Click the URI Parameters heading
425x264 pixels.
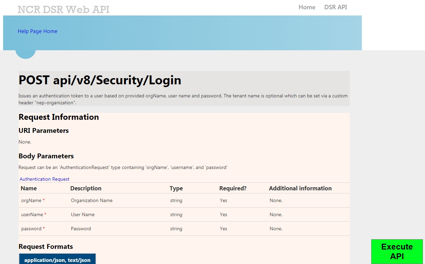tap(44, 130)
